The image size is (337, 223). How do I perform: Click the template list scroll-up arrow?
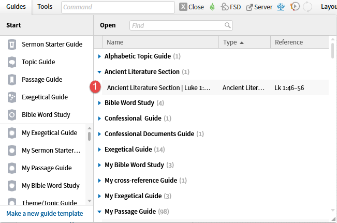[90, 128]
